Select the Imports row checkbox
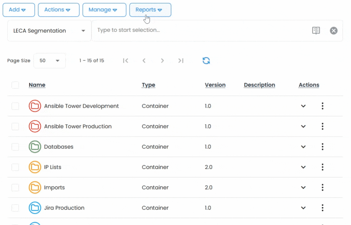Viewport: 351px width, 225px height. pos(15,187)
